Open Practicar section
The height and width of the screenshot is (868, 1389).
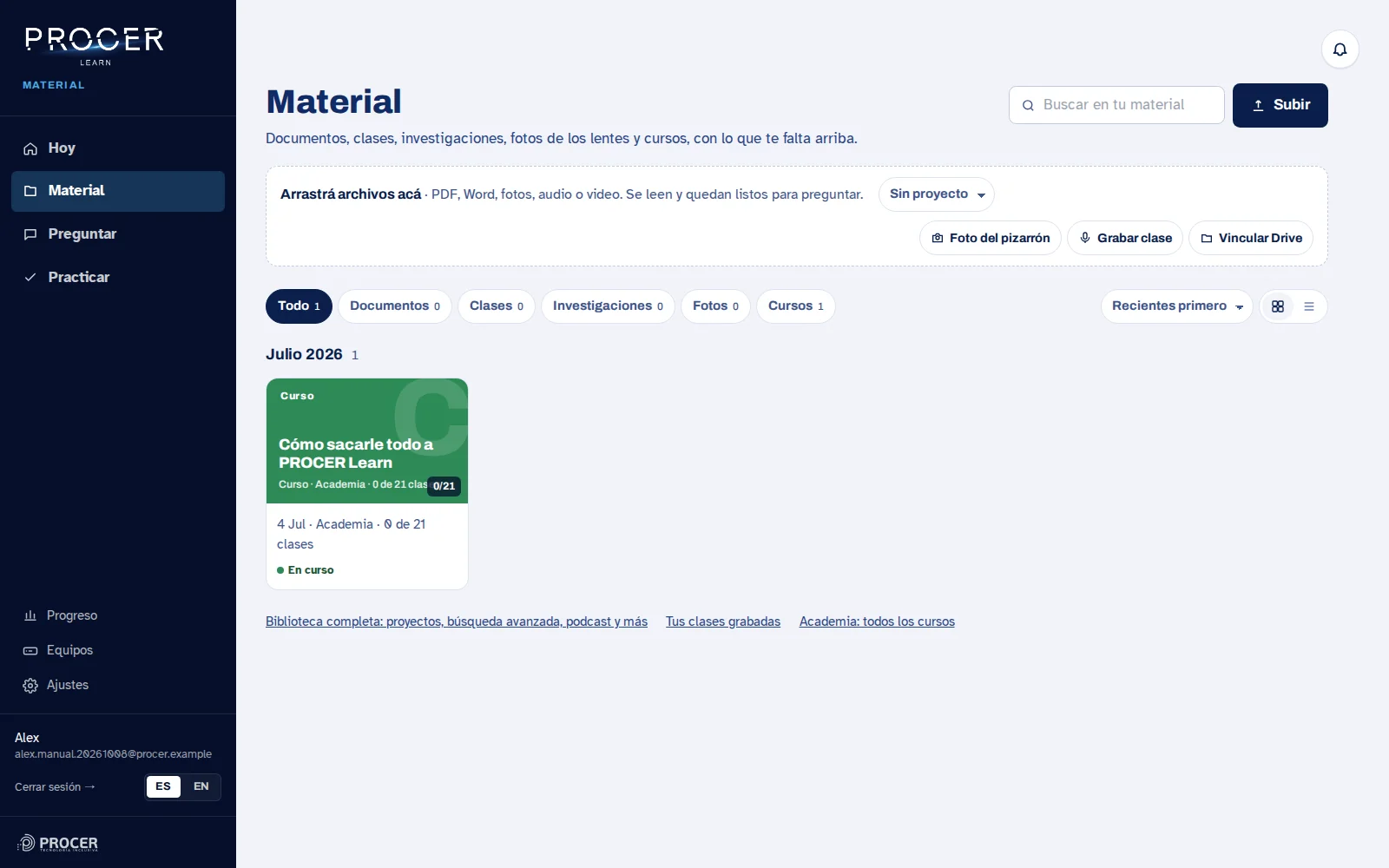tap(118, 278)
